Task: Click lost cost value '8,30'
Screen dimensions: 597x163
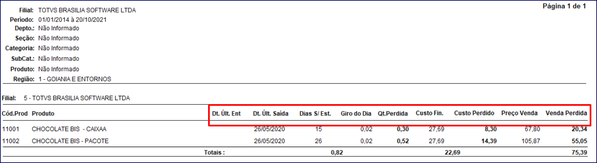Action: [x=490, y=129]
